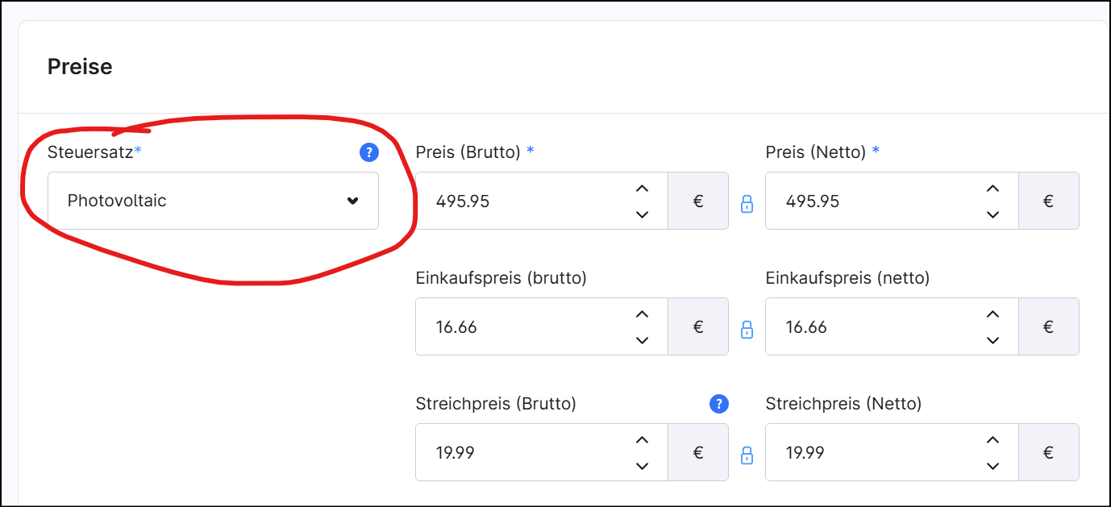Image resolution: width=1111 pixels, height=507 pixels.
Task: Increase Einkaufspreis (netto) using up arrow
Action: tap(992, 314)
